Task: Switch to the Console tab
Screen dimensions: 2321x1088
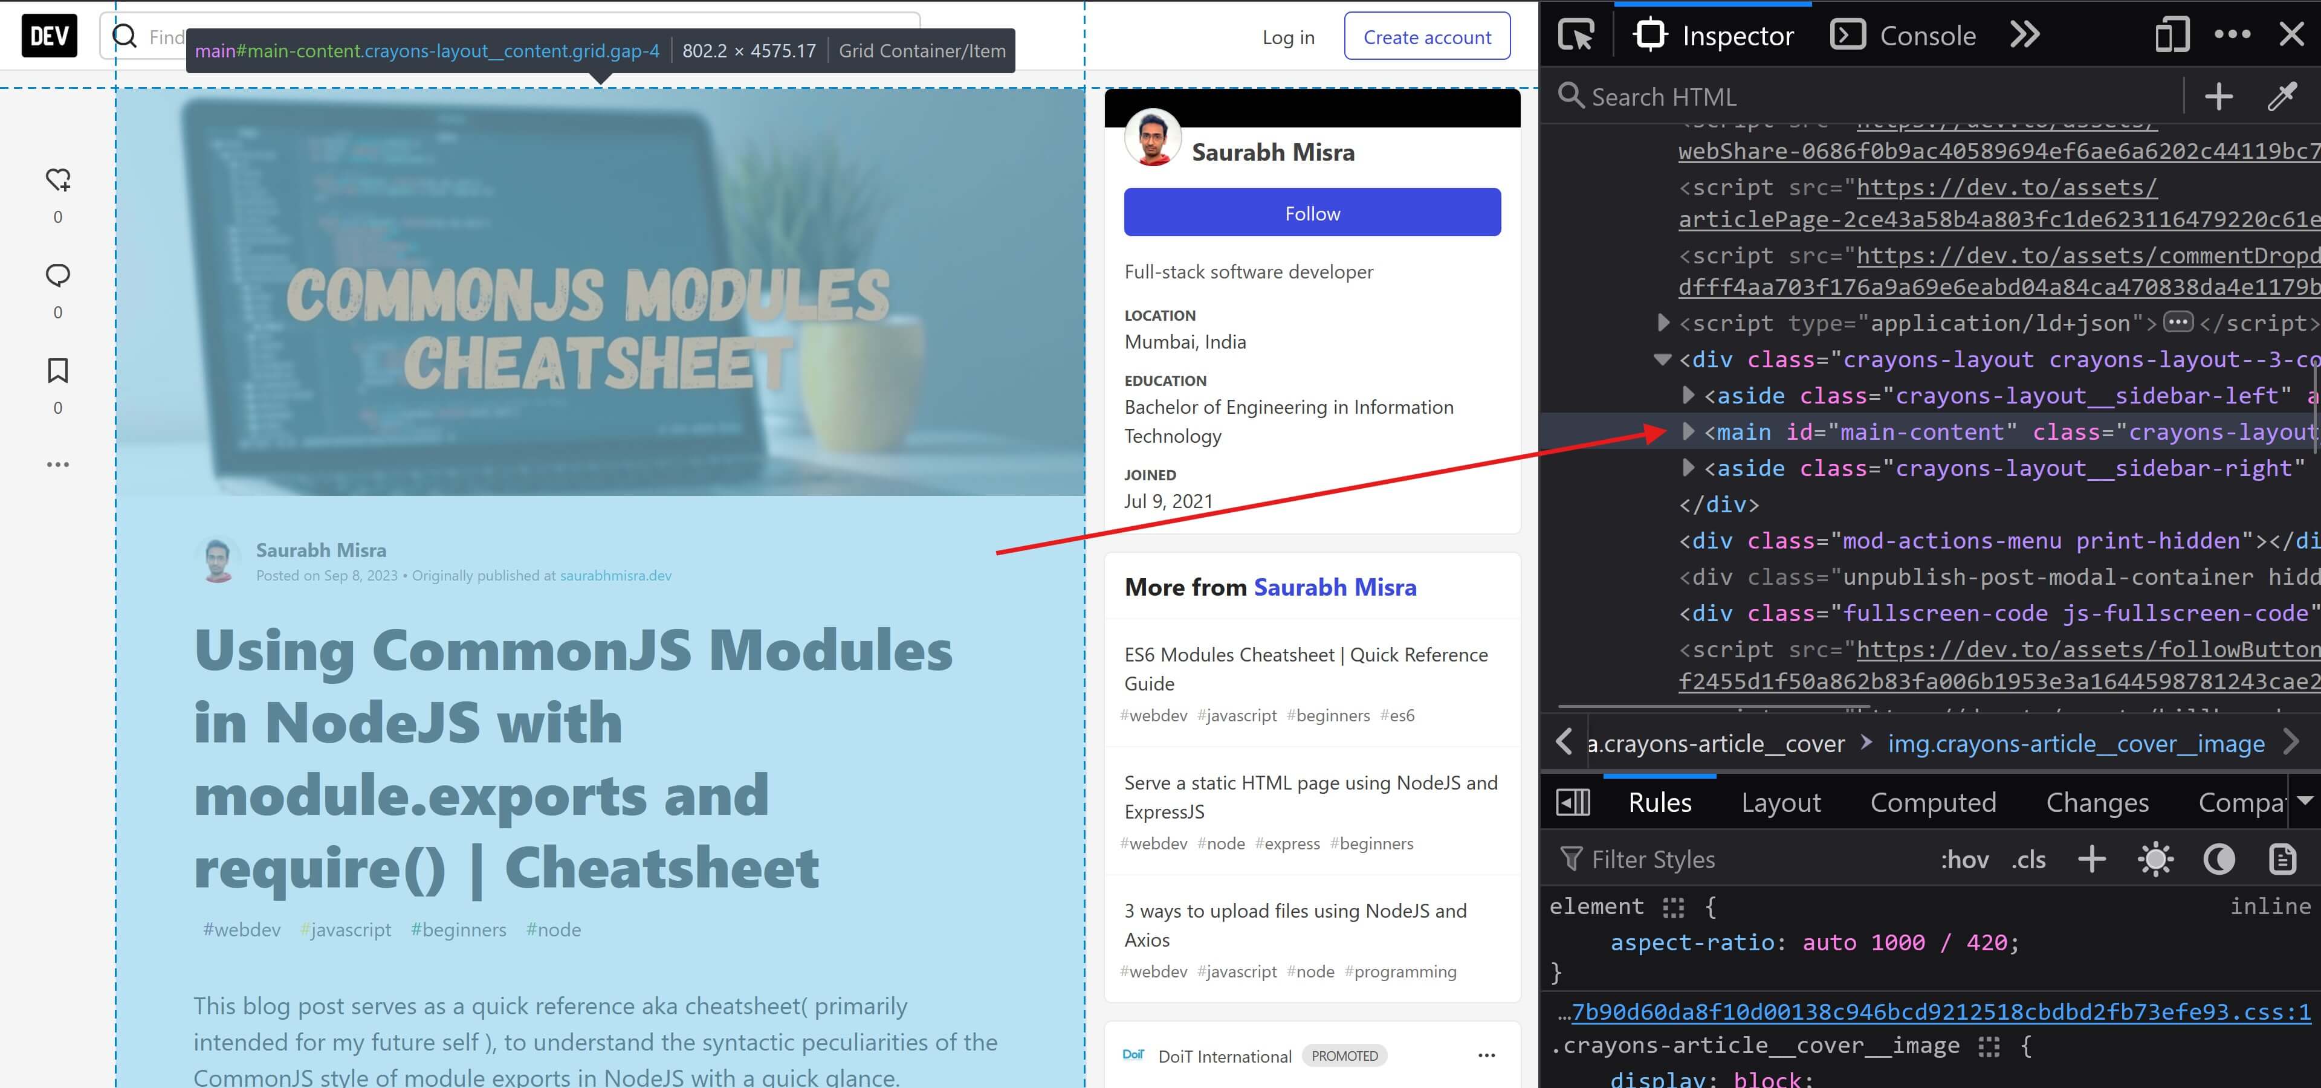Action: (1903, 35)
